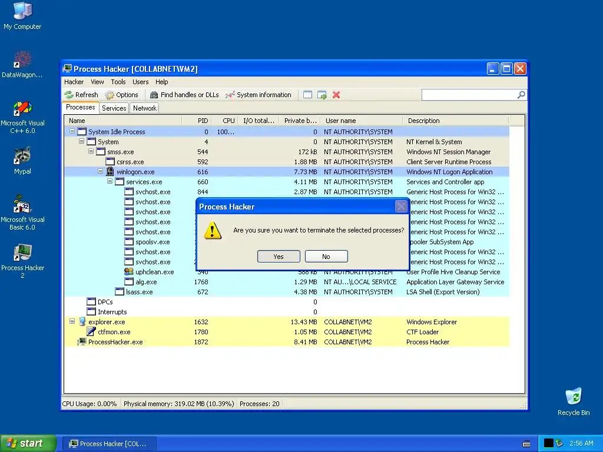Click the uphclean.exe process icon

pos(129,271)
